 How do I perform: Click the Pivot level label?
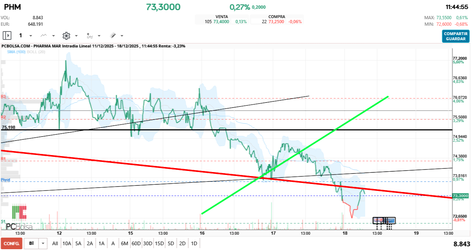pyautogui.click(x=5, y=180)
